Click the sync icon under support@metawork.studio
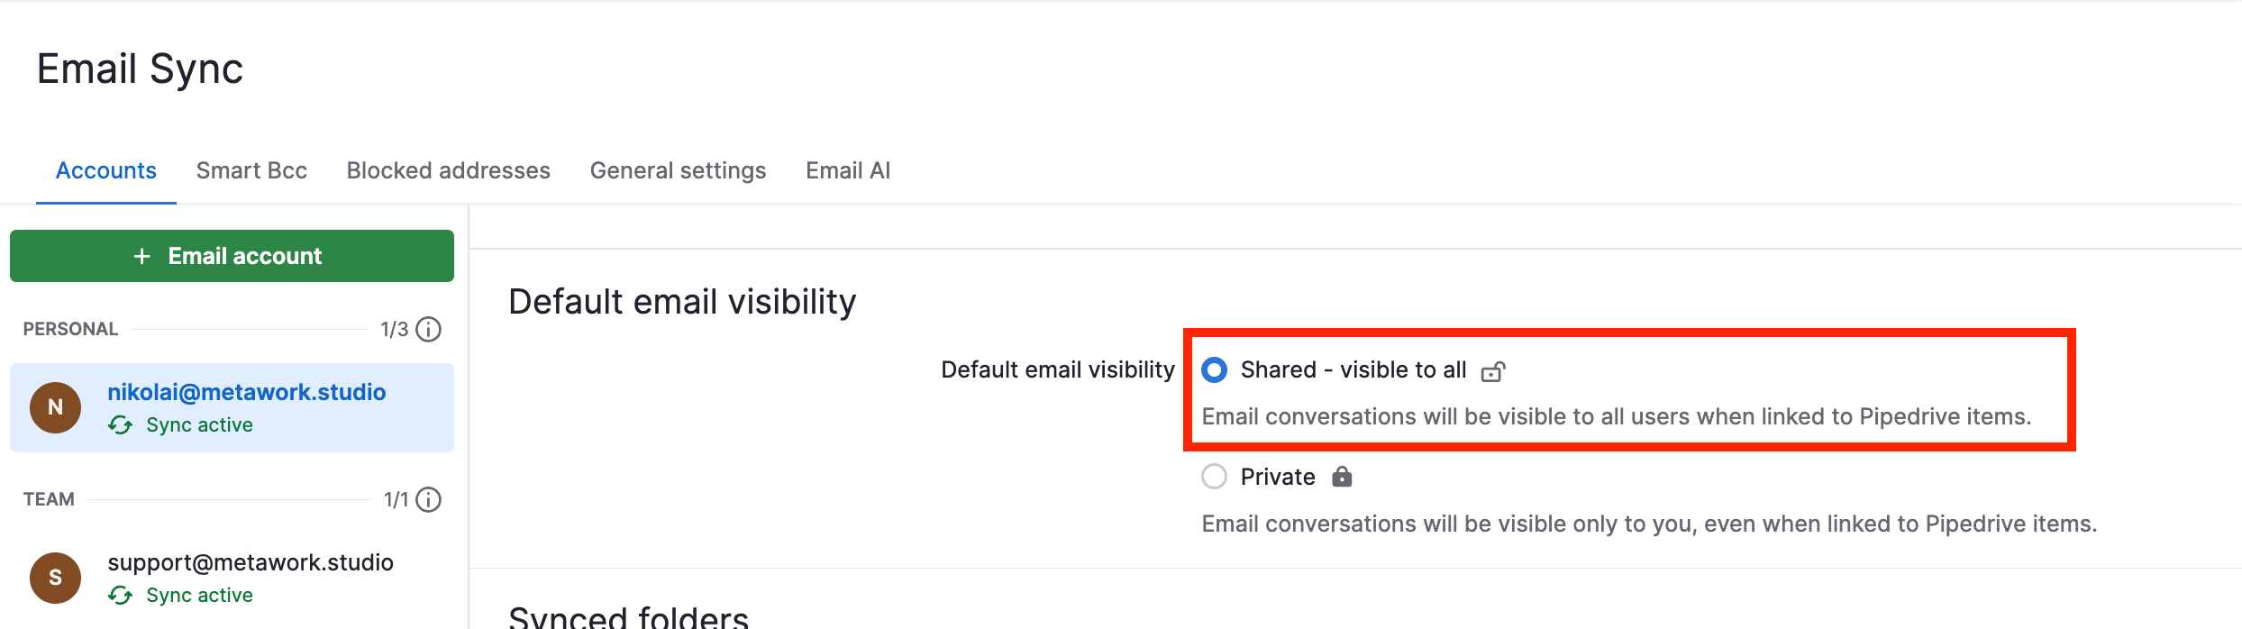 coord(120,596)
